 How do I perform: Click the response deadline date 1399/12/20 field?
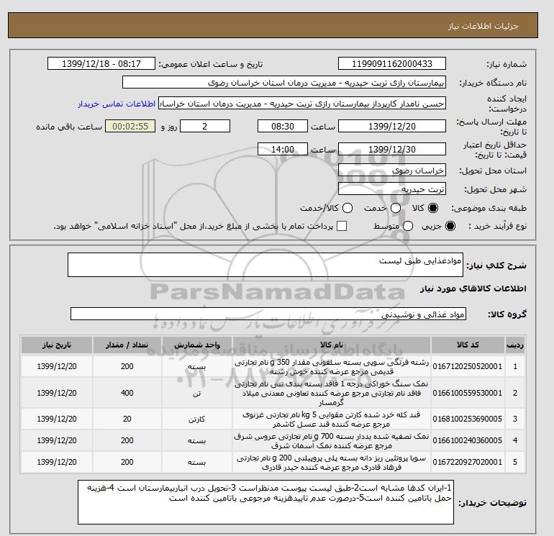[x=392, y=126]
